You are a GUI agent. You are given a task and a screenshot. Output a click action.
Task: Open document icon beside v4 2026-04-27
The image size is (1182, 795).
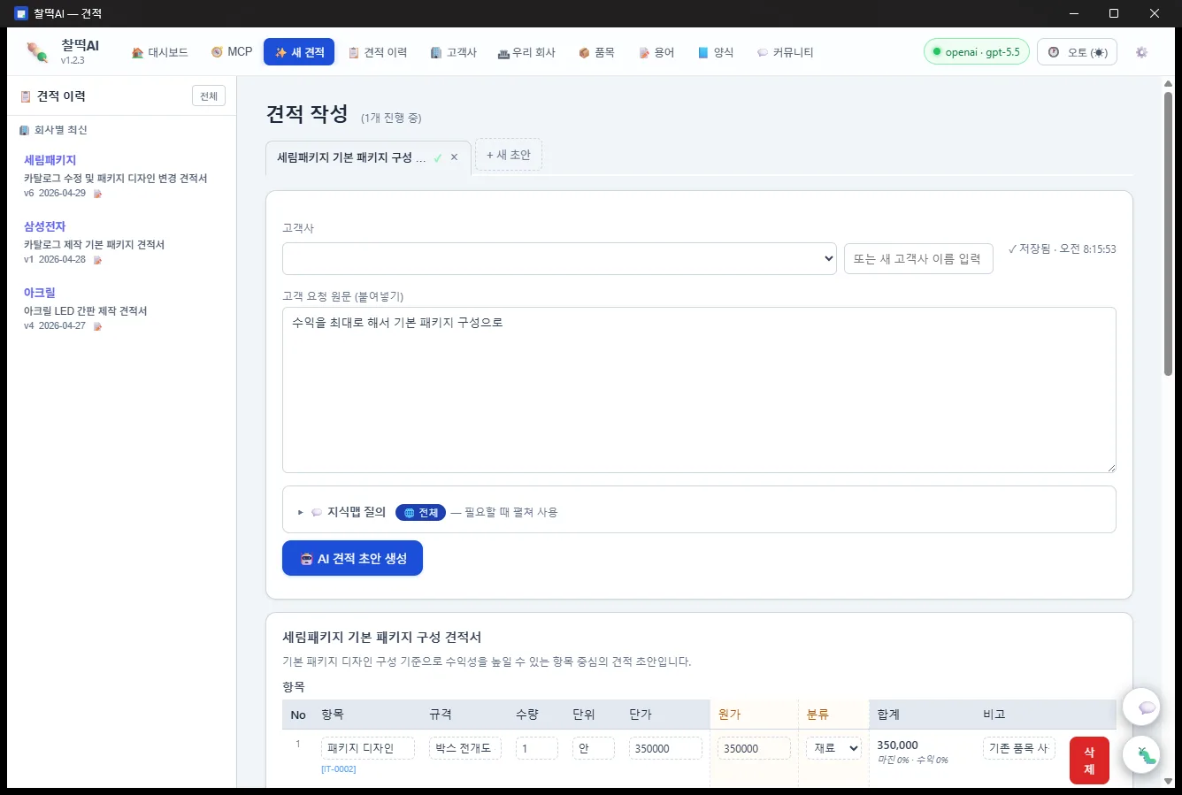click(97, 326)
